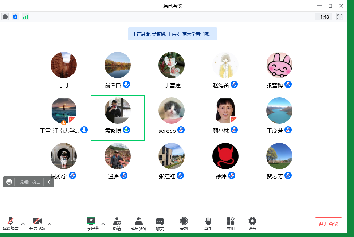The image size is (354, 237).
Task: Open the Apps (应用) icon
Action: point(231,224)
